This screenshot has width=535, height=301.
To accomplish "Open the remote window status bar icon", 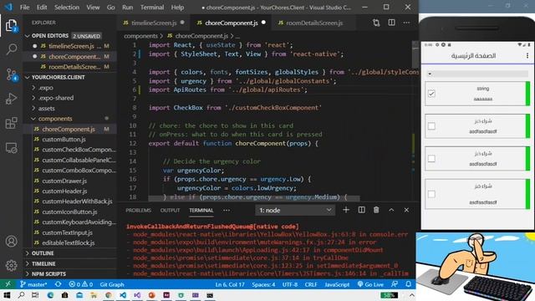I will point(8,284).
